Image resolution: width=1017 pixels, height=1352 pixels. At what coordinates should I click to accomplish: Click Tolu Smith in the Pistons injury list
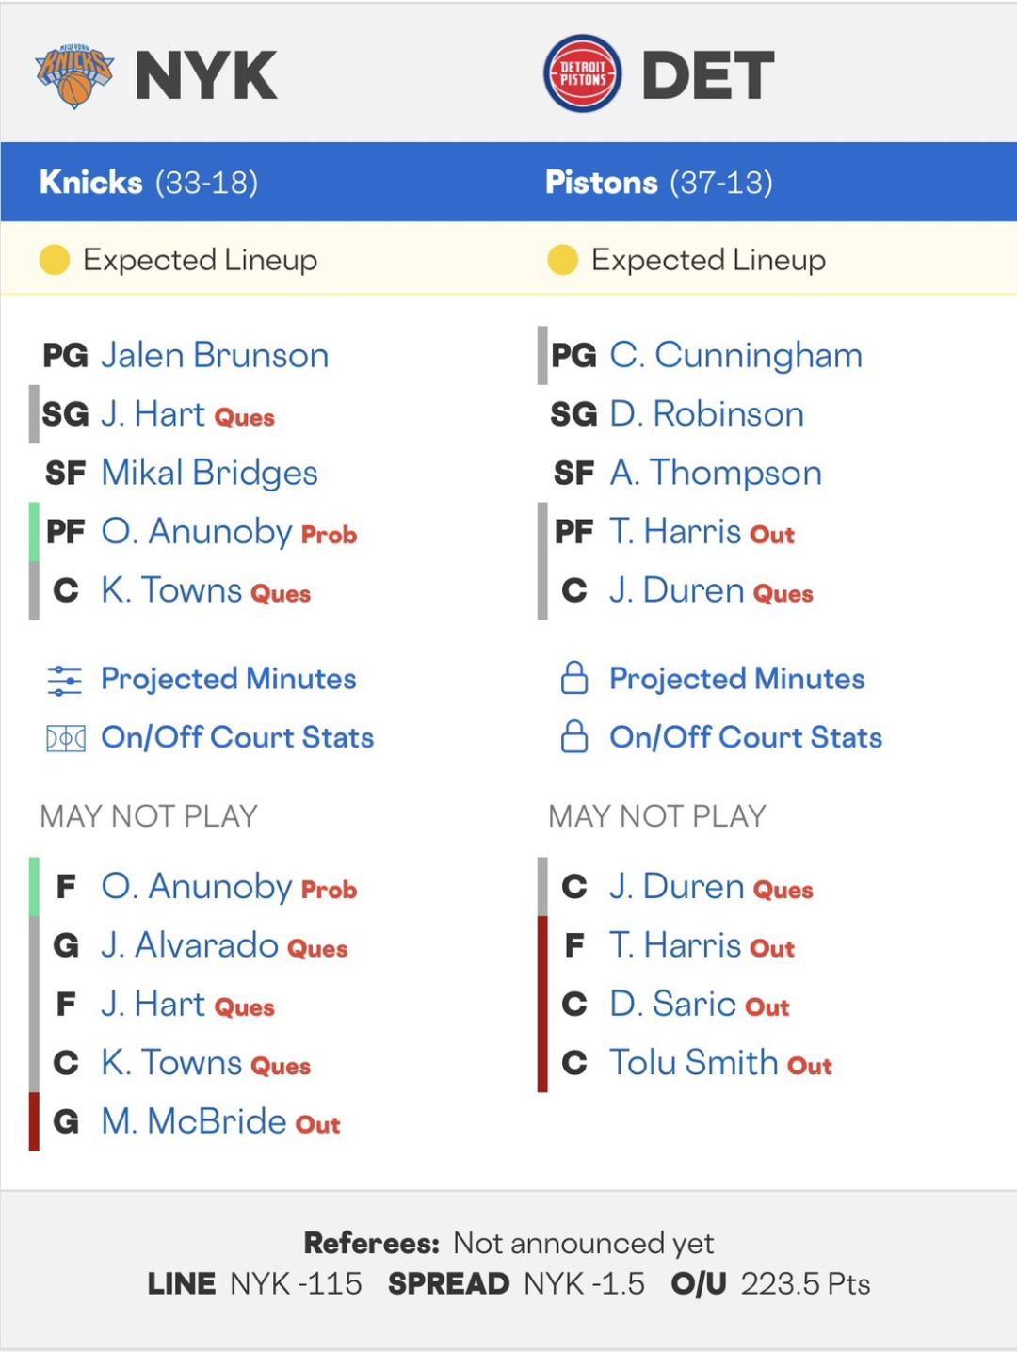693,1063
